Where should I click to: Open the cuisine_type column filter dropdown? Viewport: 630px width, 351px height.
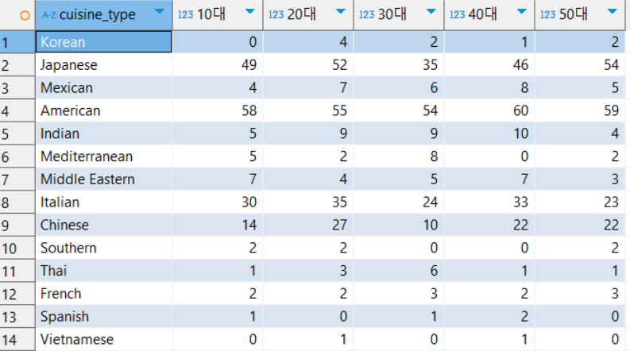(160, 11)
